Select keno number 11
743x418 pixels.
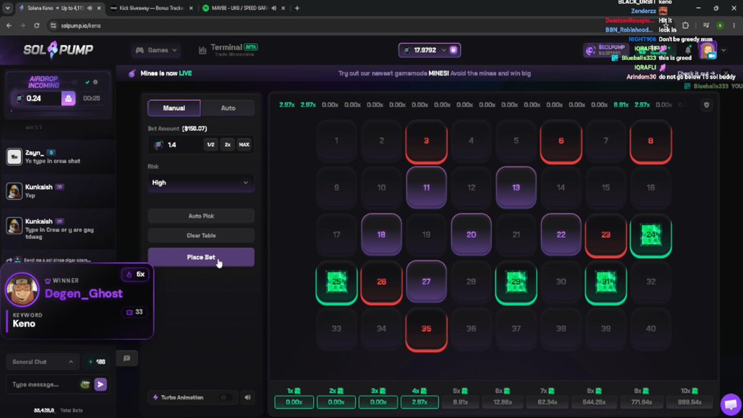click(x=427, y=188)
